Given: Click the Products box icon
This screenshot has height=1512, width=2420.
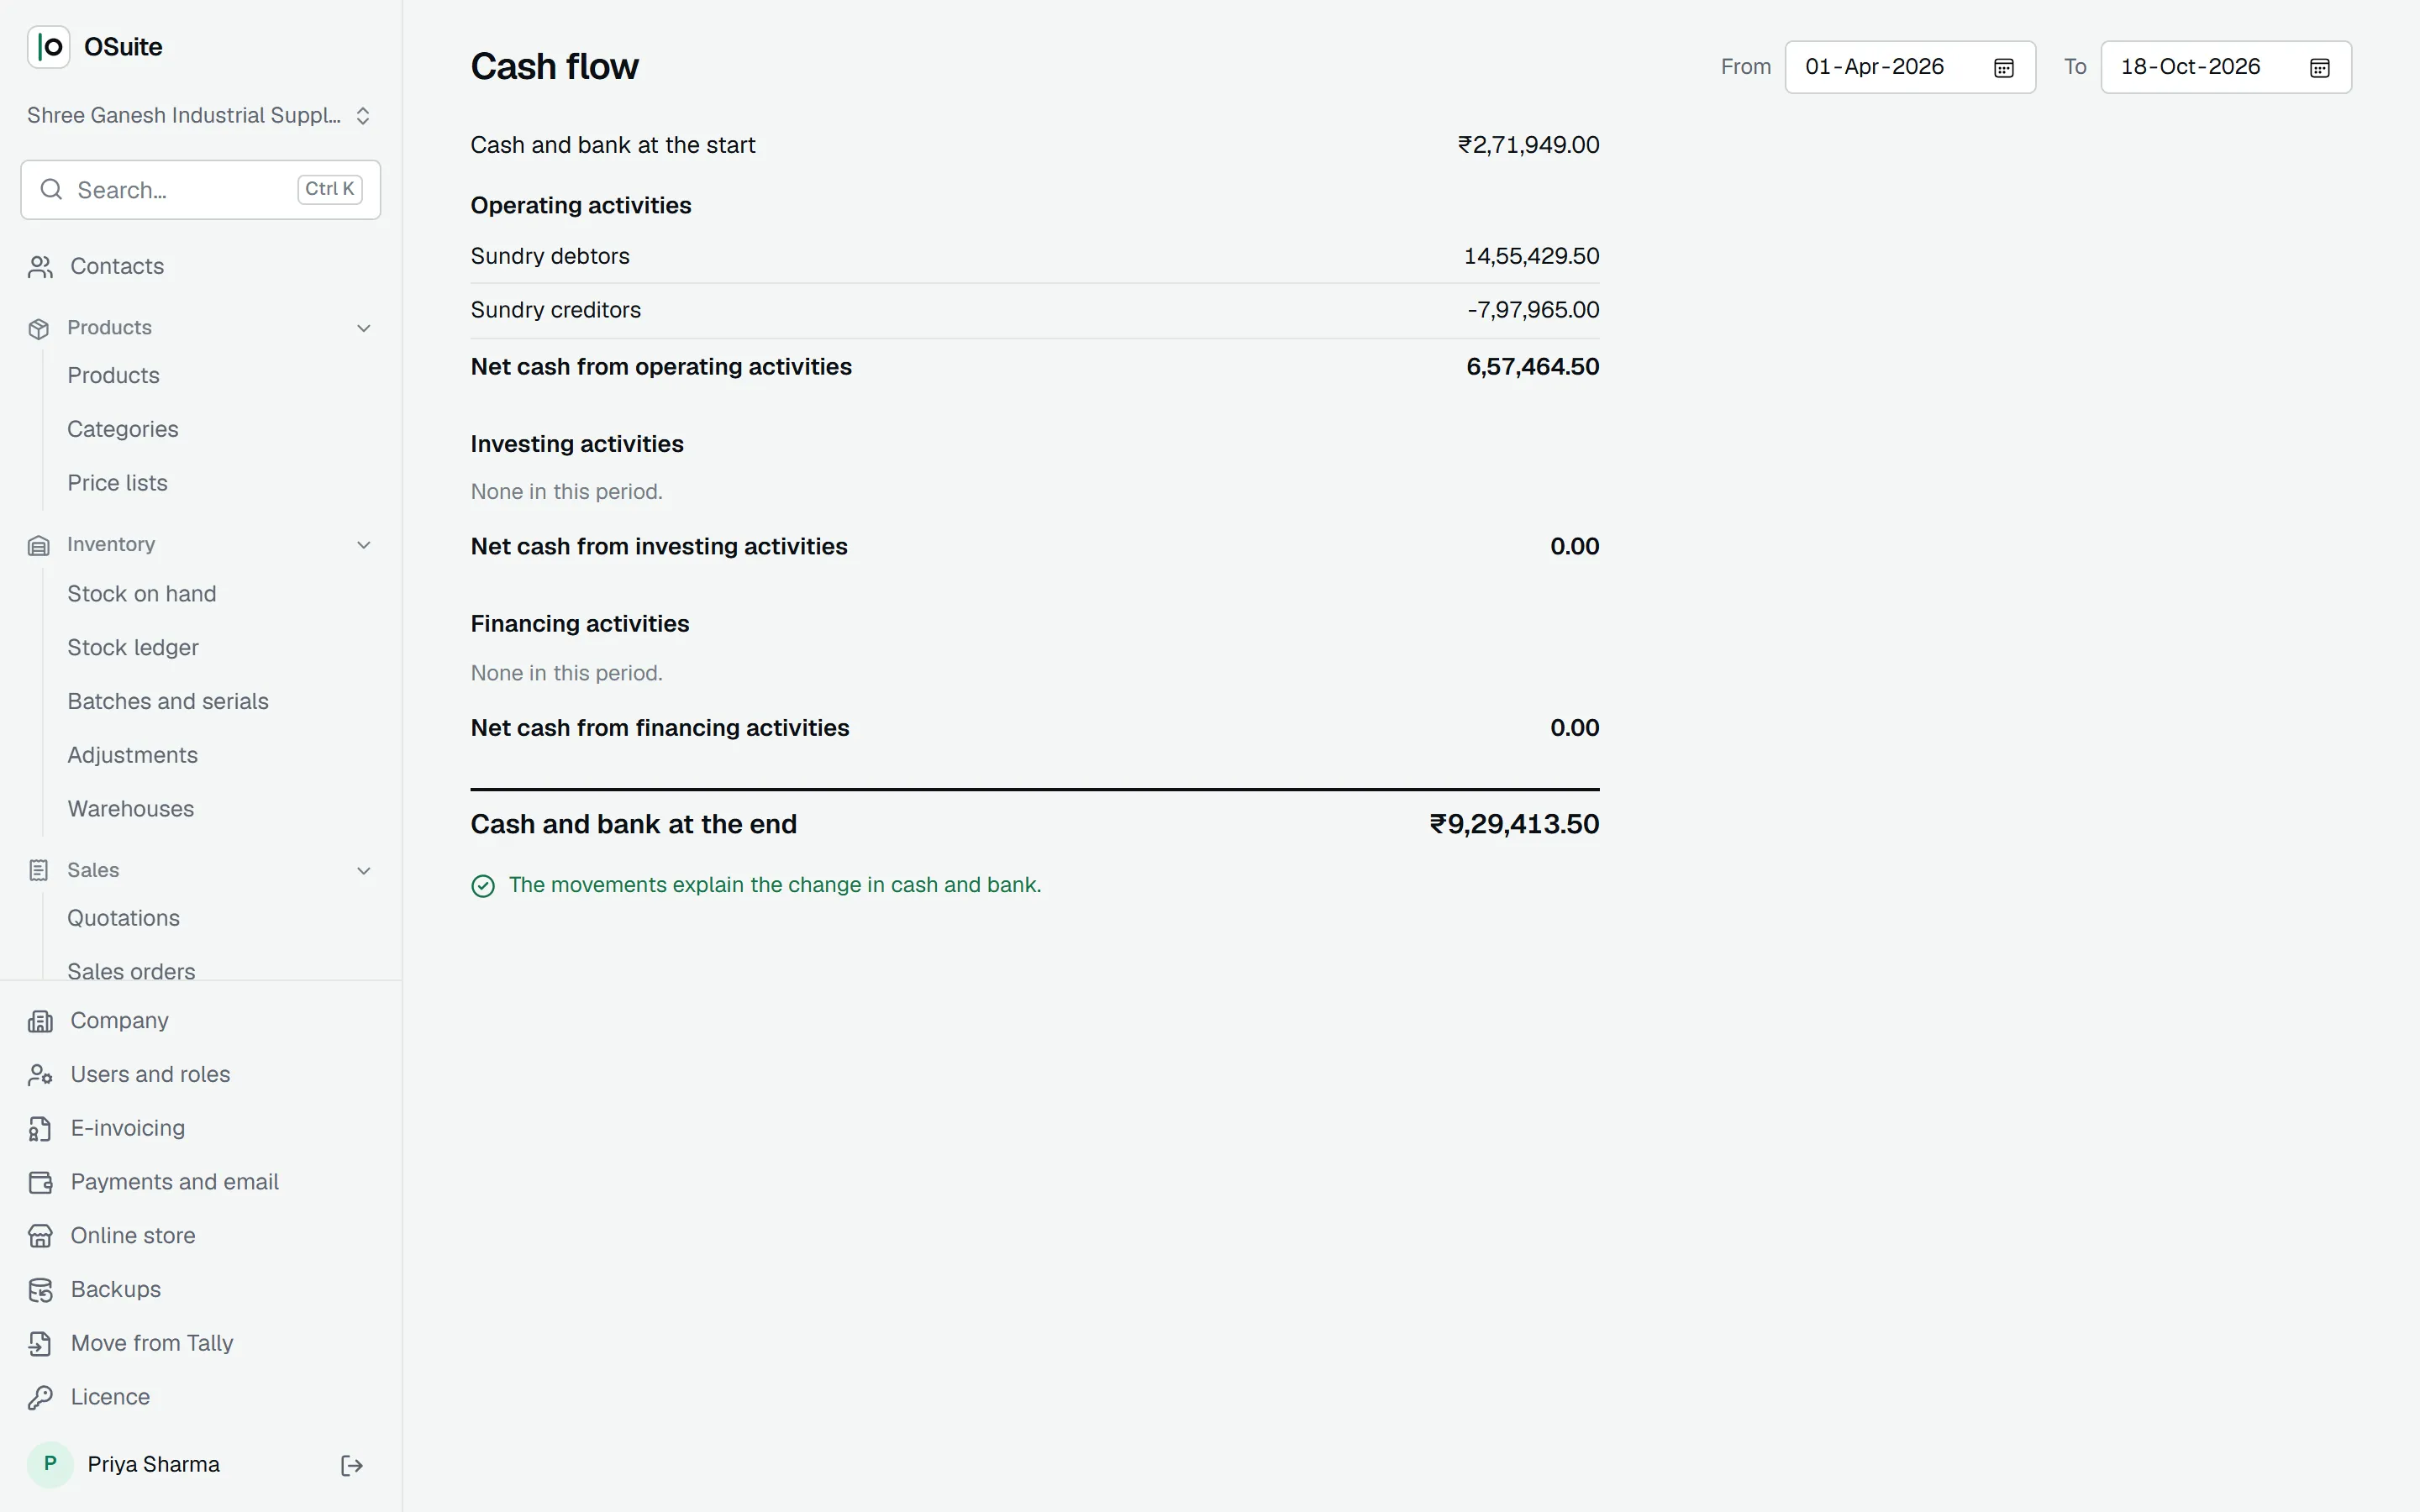Looking at the screenshot, I should click(39, 329).
